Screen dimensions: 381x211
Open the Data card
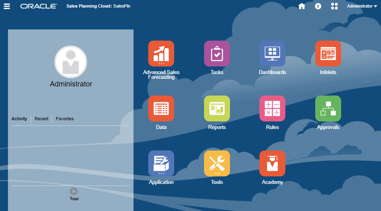point(161,108)
